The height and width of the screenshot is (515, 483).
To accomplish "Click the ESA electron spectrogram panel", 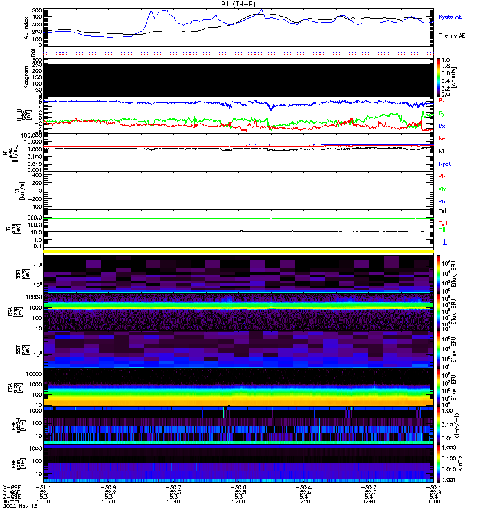I will pos(238,388).
